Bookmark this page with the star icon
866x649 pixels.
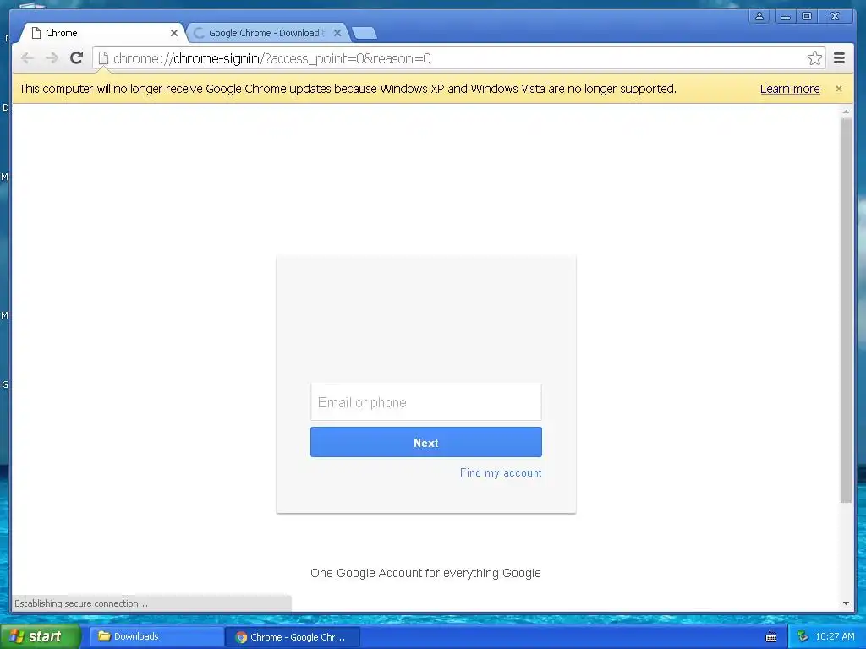pyautogui.click(x=814, y=58)
